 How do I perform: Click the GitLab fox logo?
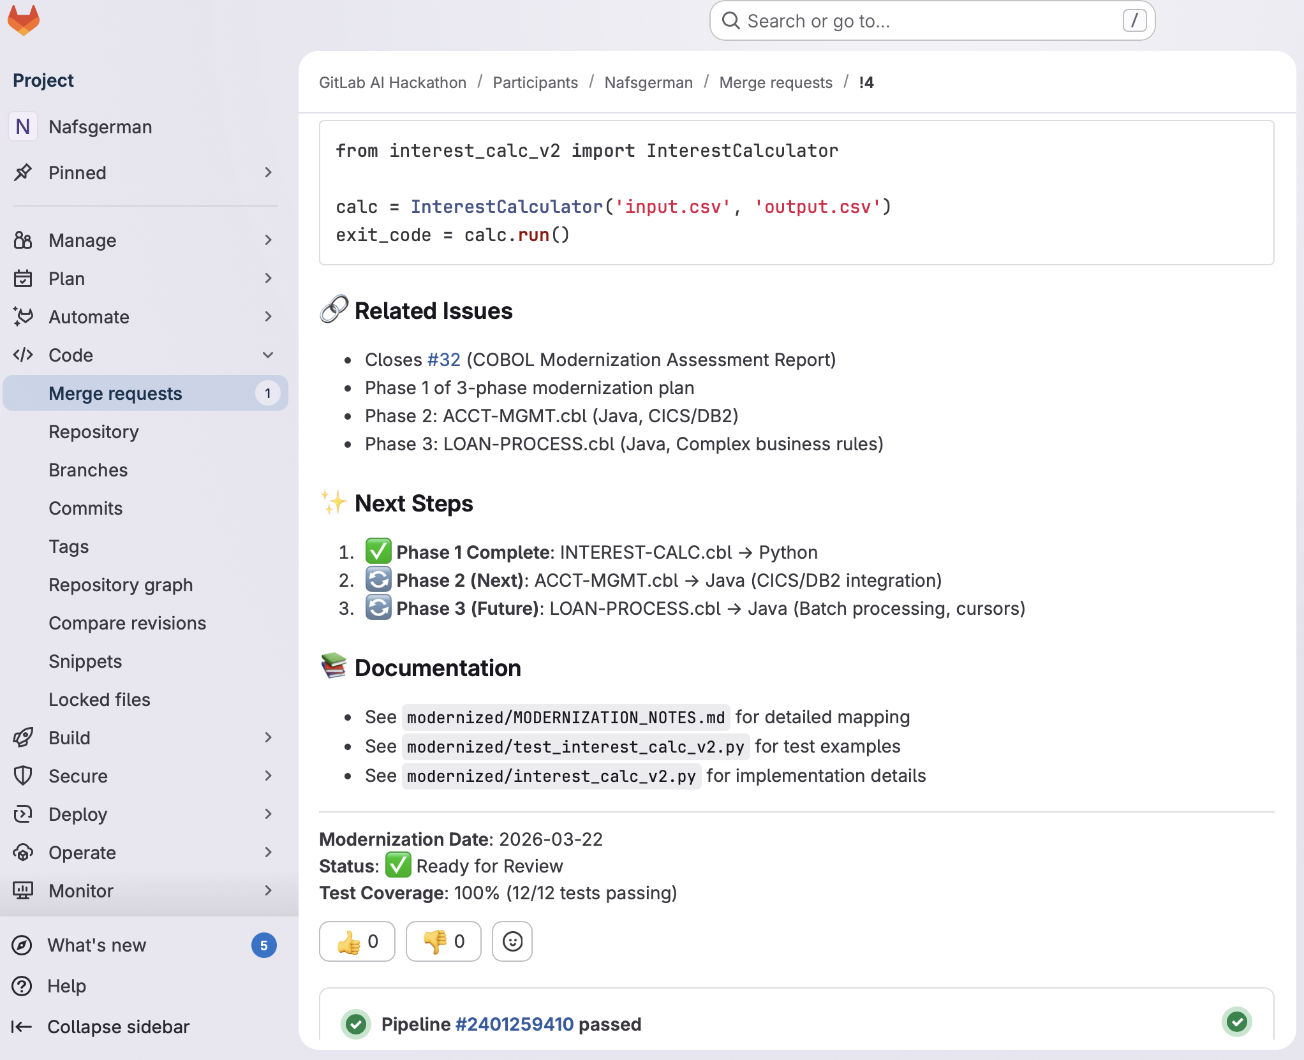[x=24, y=20]
